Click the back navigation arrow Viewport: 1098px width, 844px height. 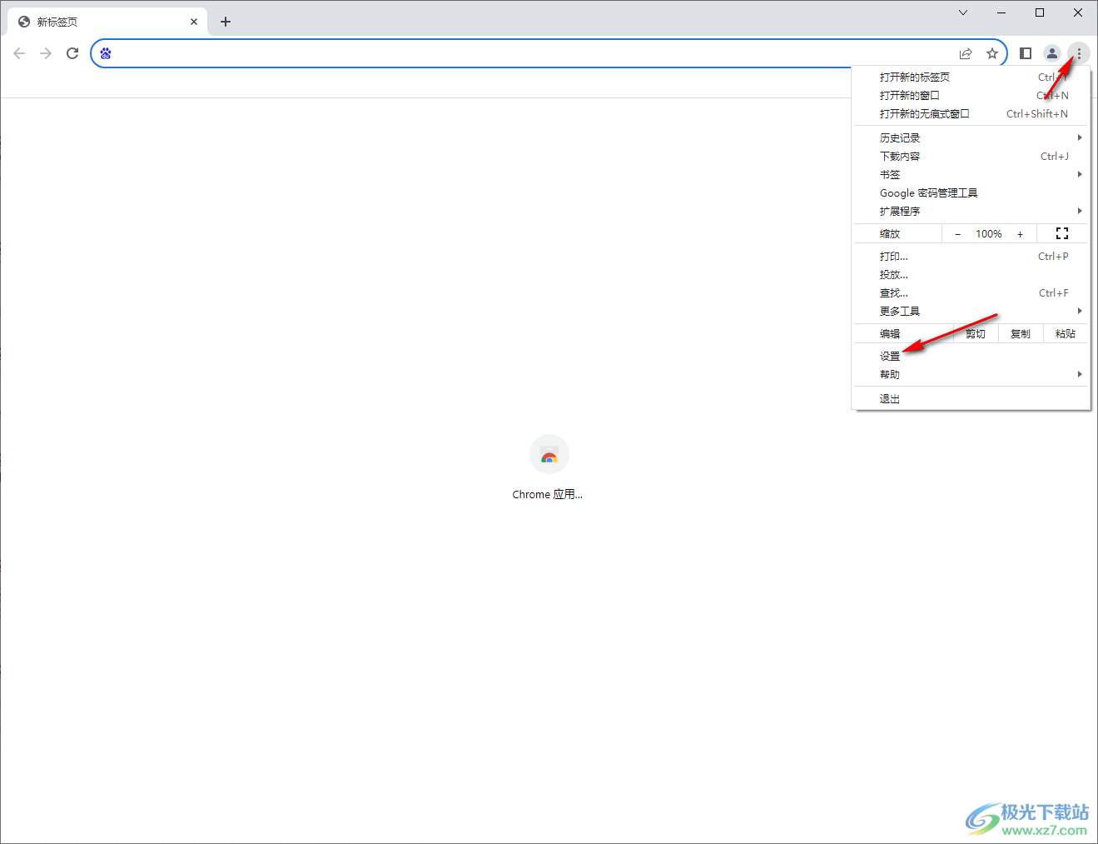coord(19,53)
